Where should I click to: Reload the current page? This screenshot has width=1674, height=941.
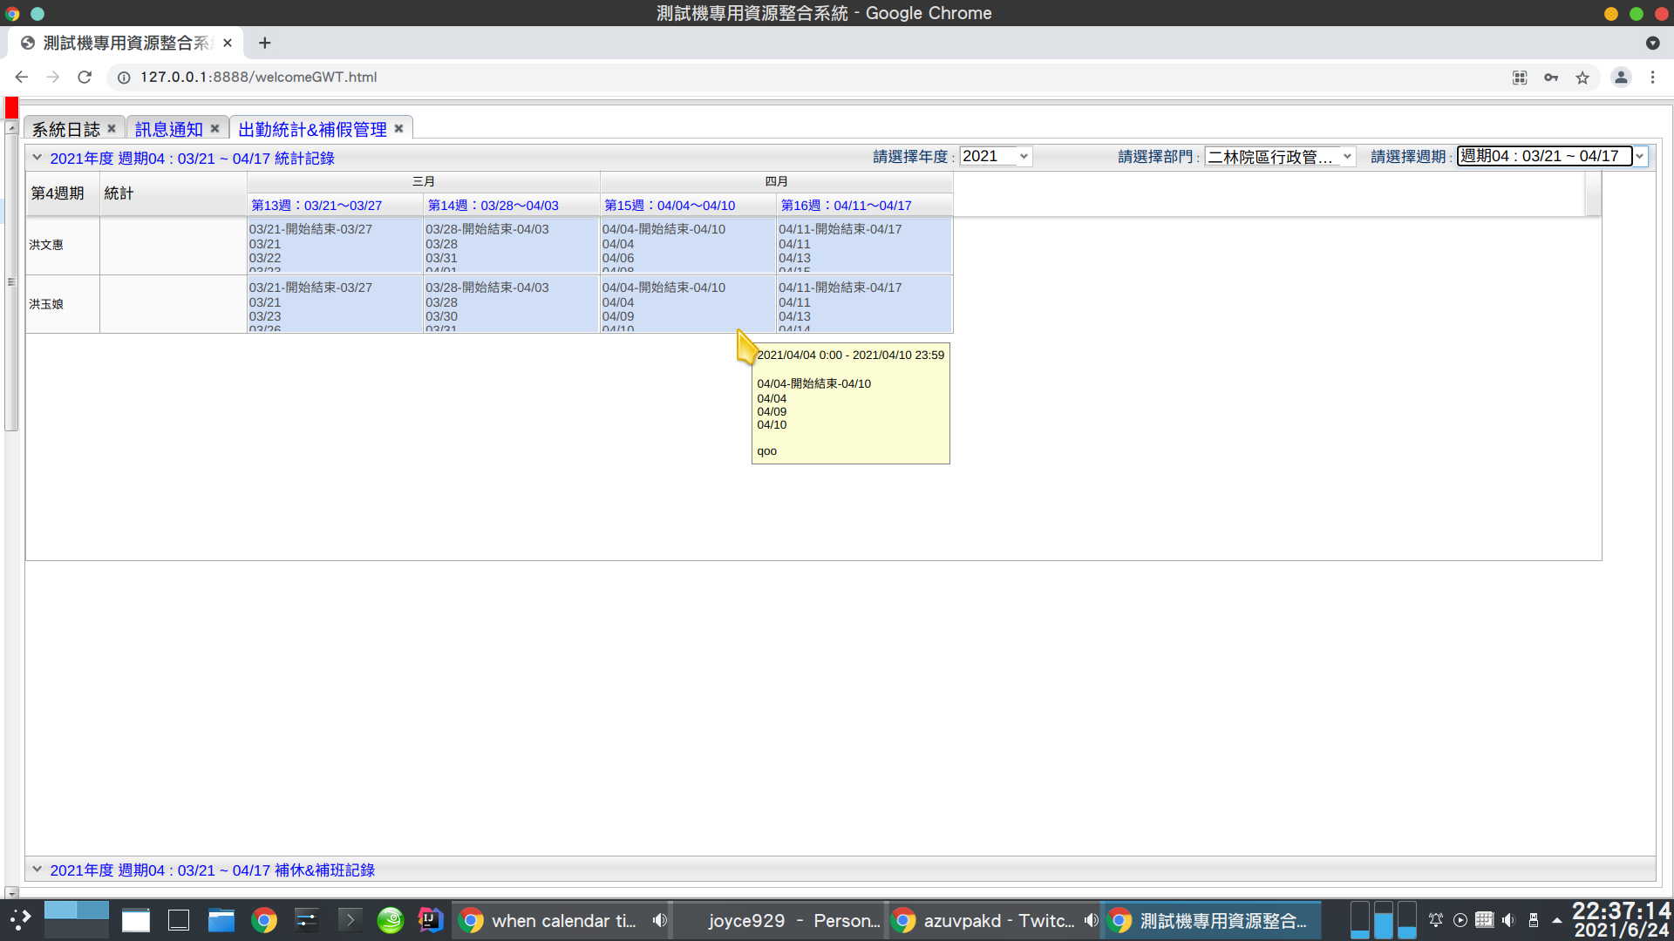click(85, 78)
